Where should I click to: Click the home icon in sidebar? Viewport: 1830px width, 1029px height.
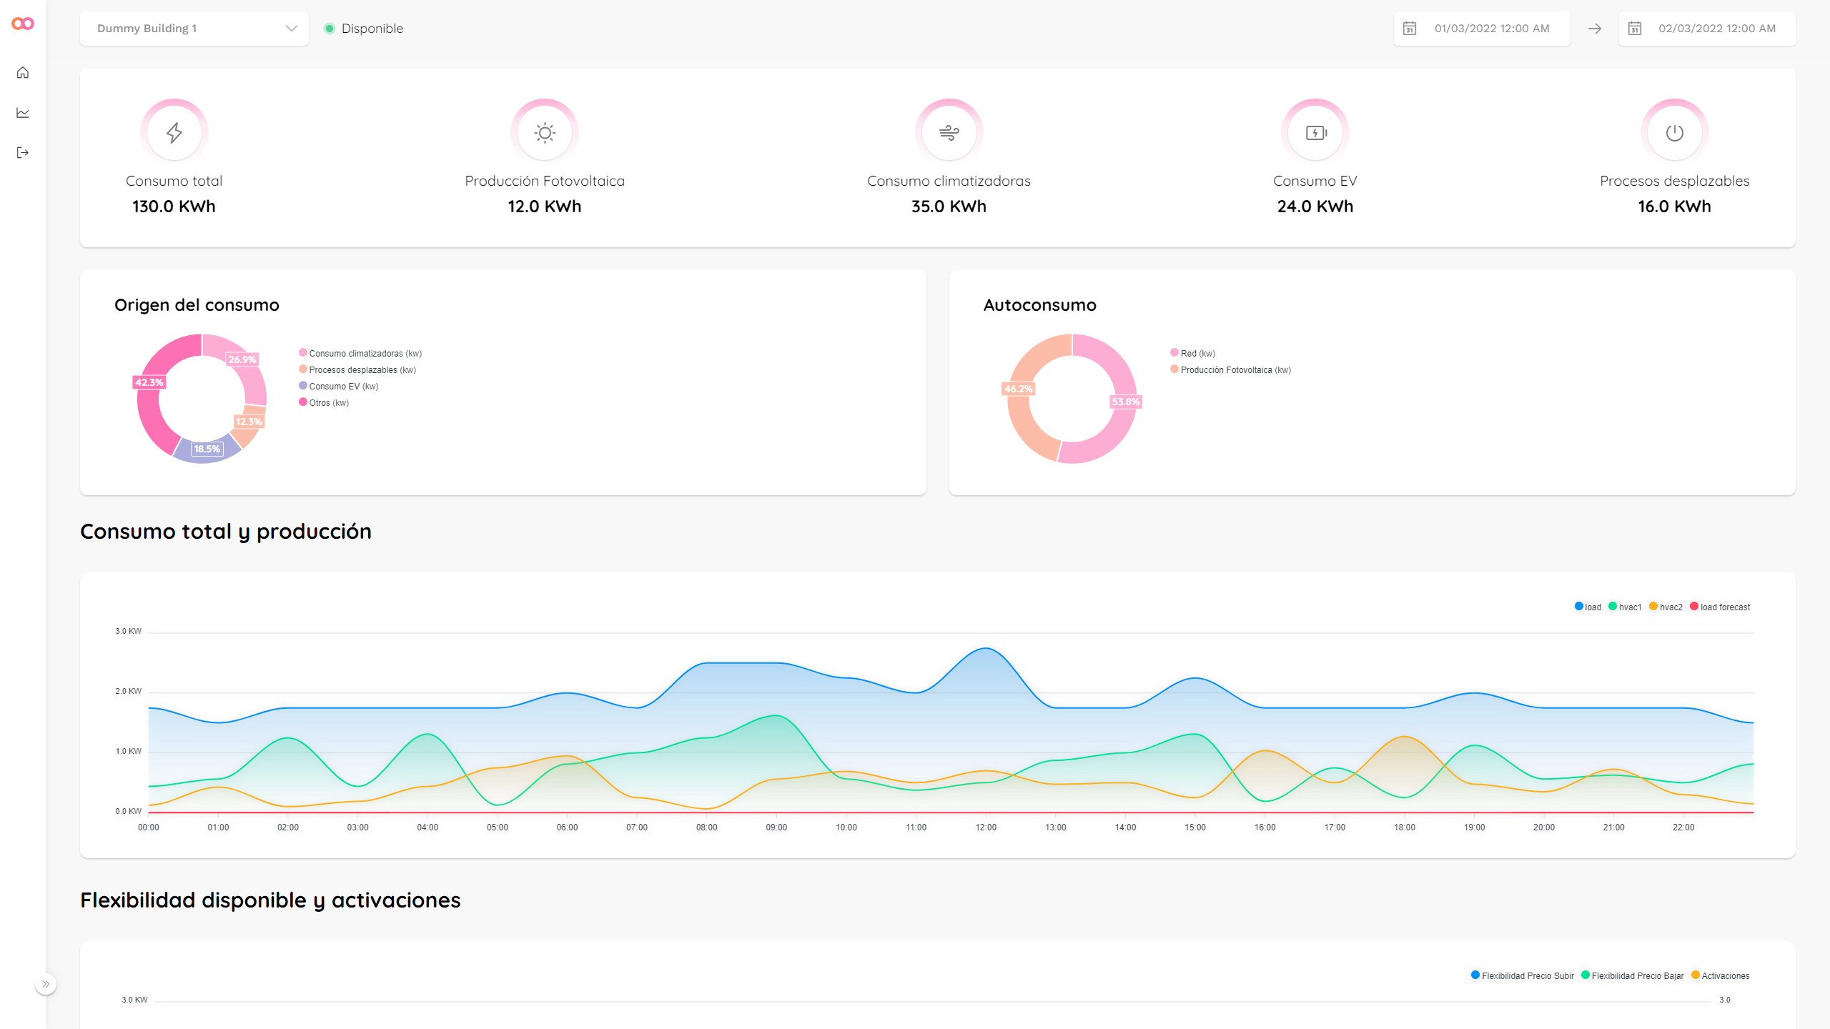pos(23,73)
